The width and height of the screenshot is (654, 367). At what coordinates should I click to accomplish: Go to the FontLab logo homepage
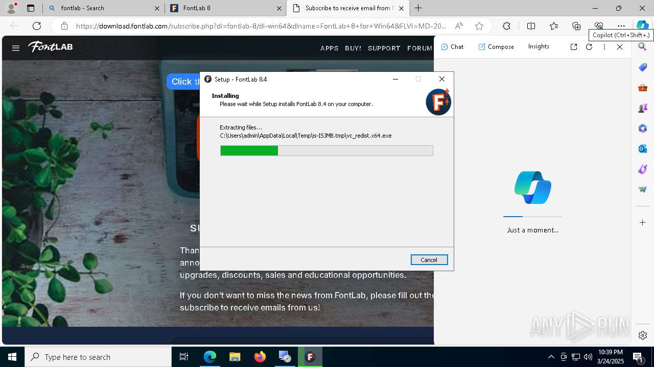click(50, 47)
